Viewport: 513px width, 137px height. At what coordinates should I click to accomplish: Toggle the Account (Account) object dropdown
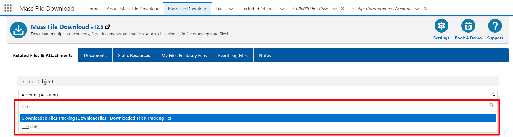click(x=258, y=95)
